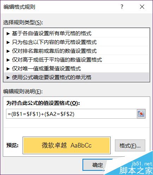The image size is (153, 175).
Task: Close the Edit Formatting Rule dialog
Action: pyautogui.click(x=142, y=7)
